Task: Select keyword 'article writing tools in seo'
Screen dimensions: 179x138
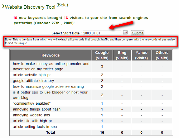Action: (x=35, y=127)
